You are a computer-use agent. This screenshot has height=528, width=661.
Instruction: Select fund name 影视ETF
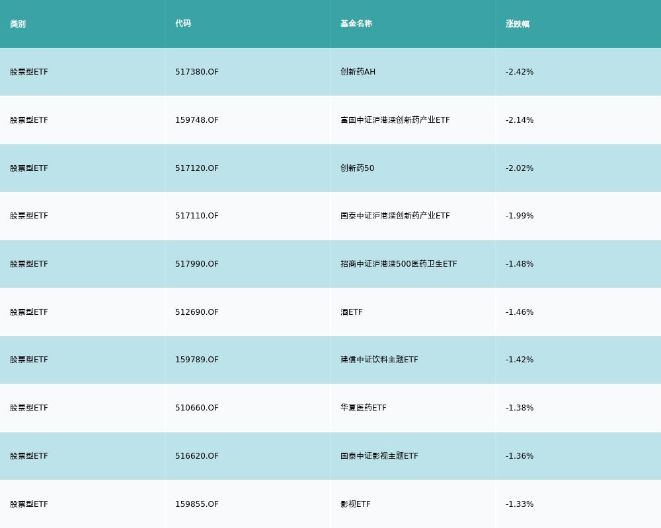click(356, 504)
